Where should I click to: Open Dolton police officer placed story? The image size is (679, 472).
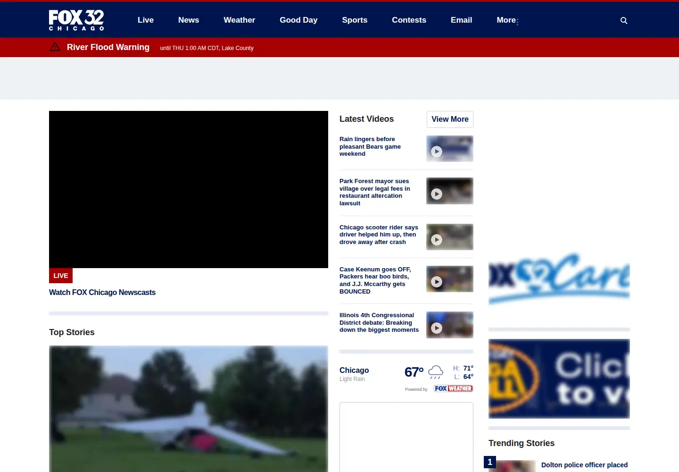click(x=585, y=465)
